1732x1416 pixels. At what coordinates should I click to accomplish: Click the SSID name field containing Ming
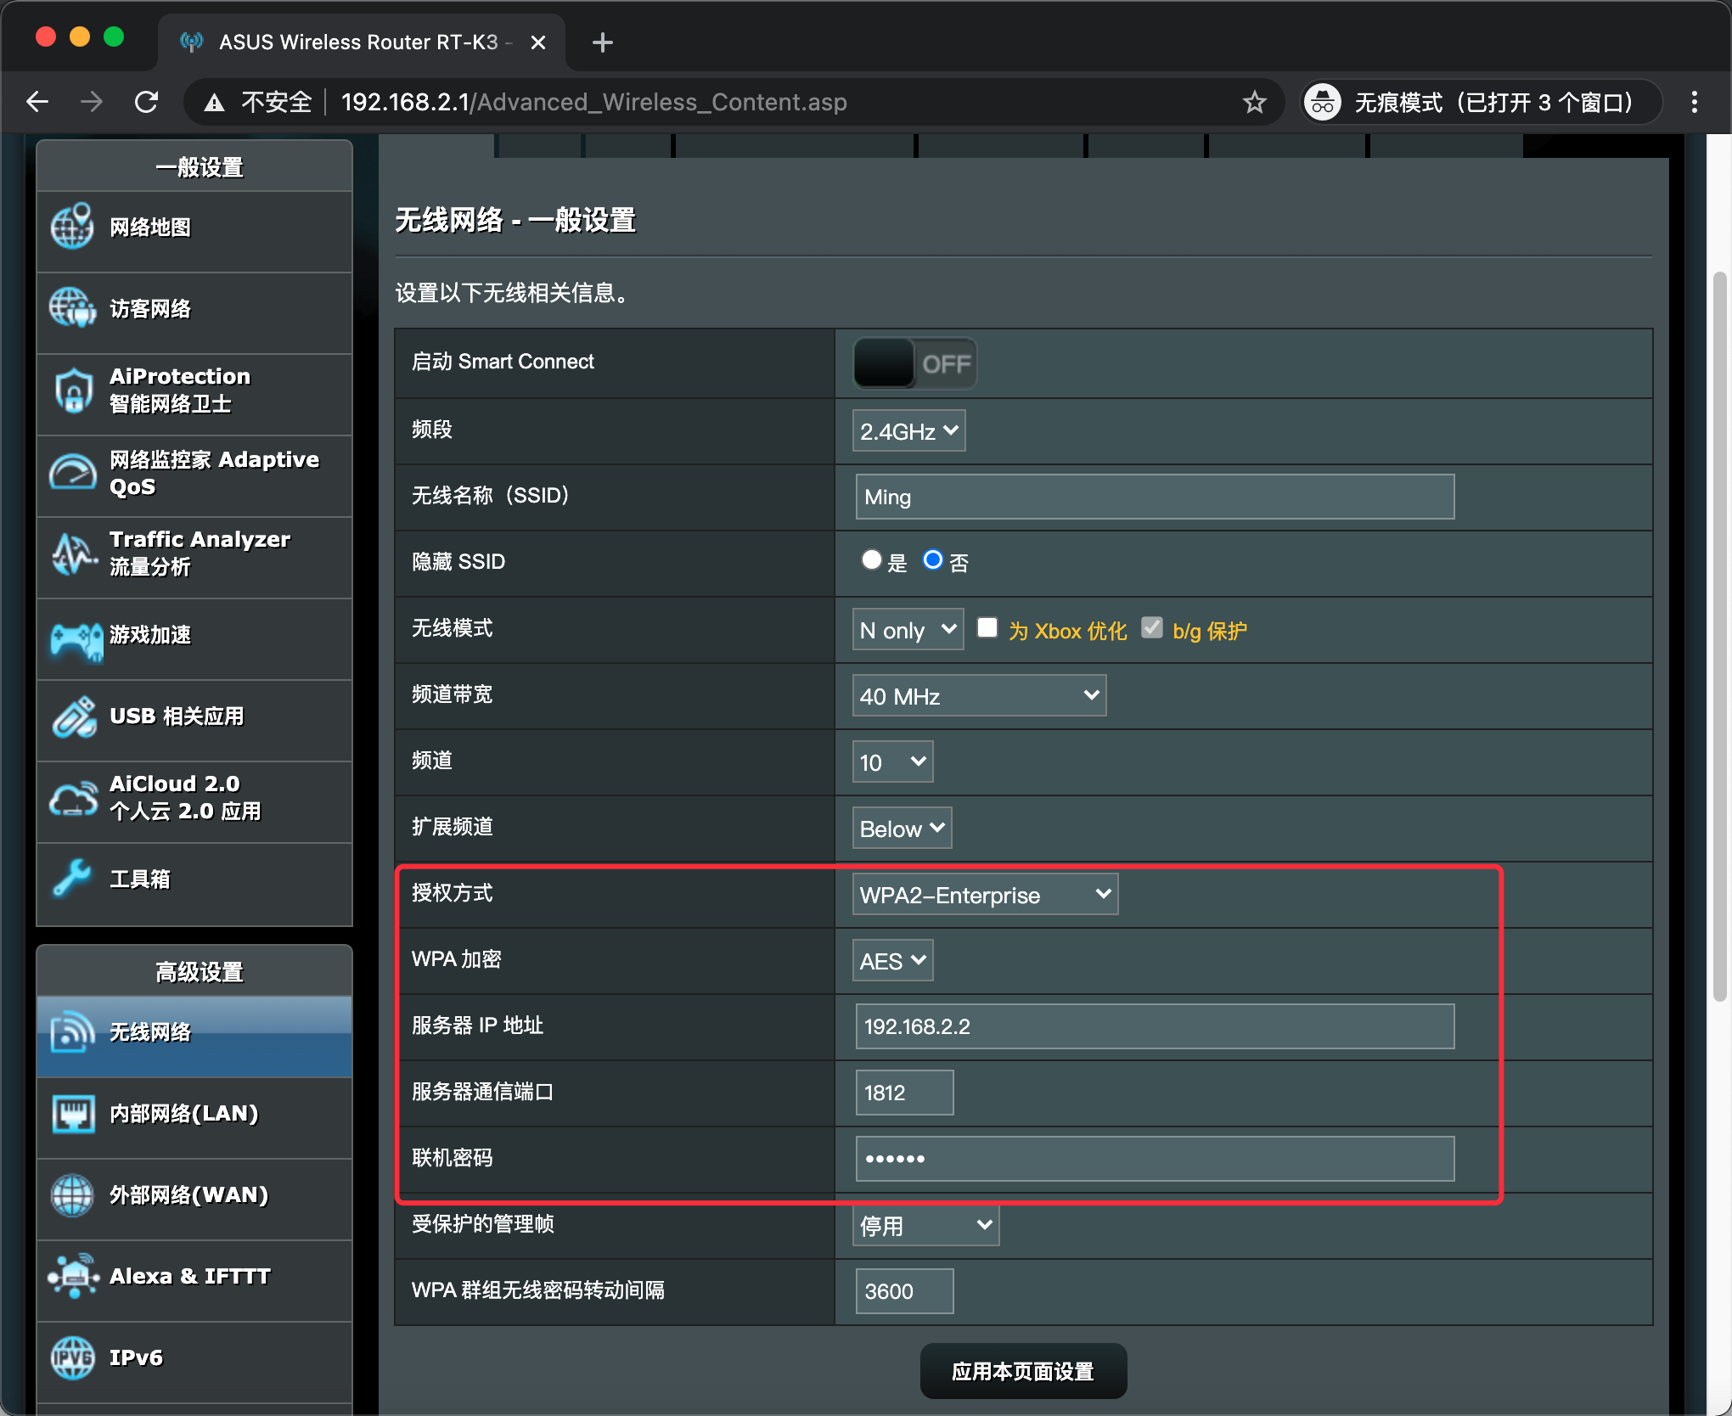1154,497
